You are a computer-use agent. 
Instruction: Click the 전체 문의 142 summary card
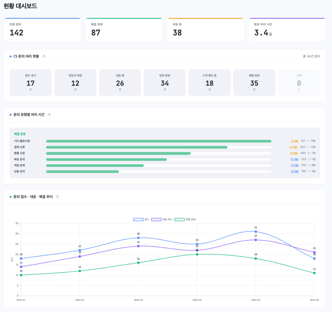coord(42,30)
